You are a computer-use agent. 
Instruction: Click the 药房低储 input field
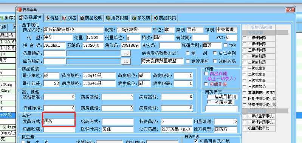pos(118,108)
